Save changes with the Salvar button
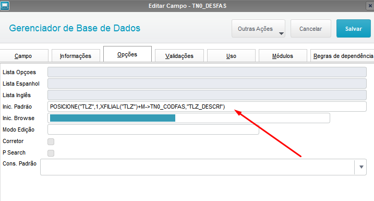The height and width of the screenshot is (201, 374). pos(354,29)
